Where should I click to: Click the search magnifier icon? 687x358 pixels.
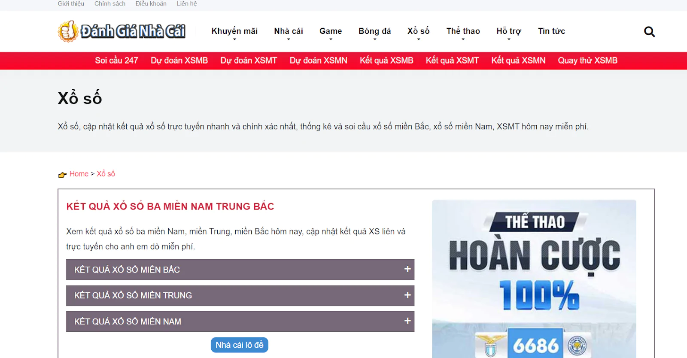(649, 32)
